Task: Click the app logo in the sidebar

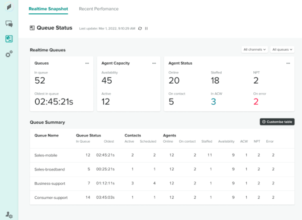Action: [9, 7]
